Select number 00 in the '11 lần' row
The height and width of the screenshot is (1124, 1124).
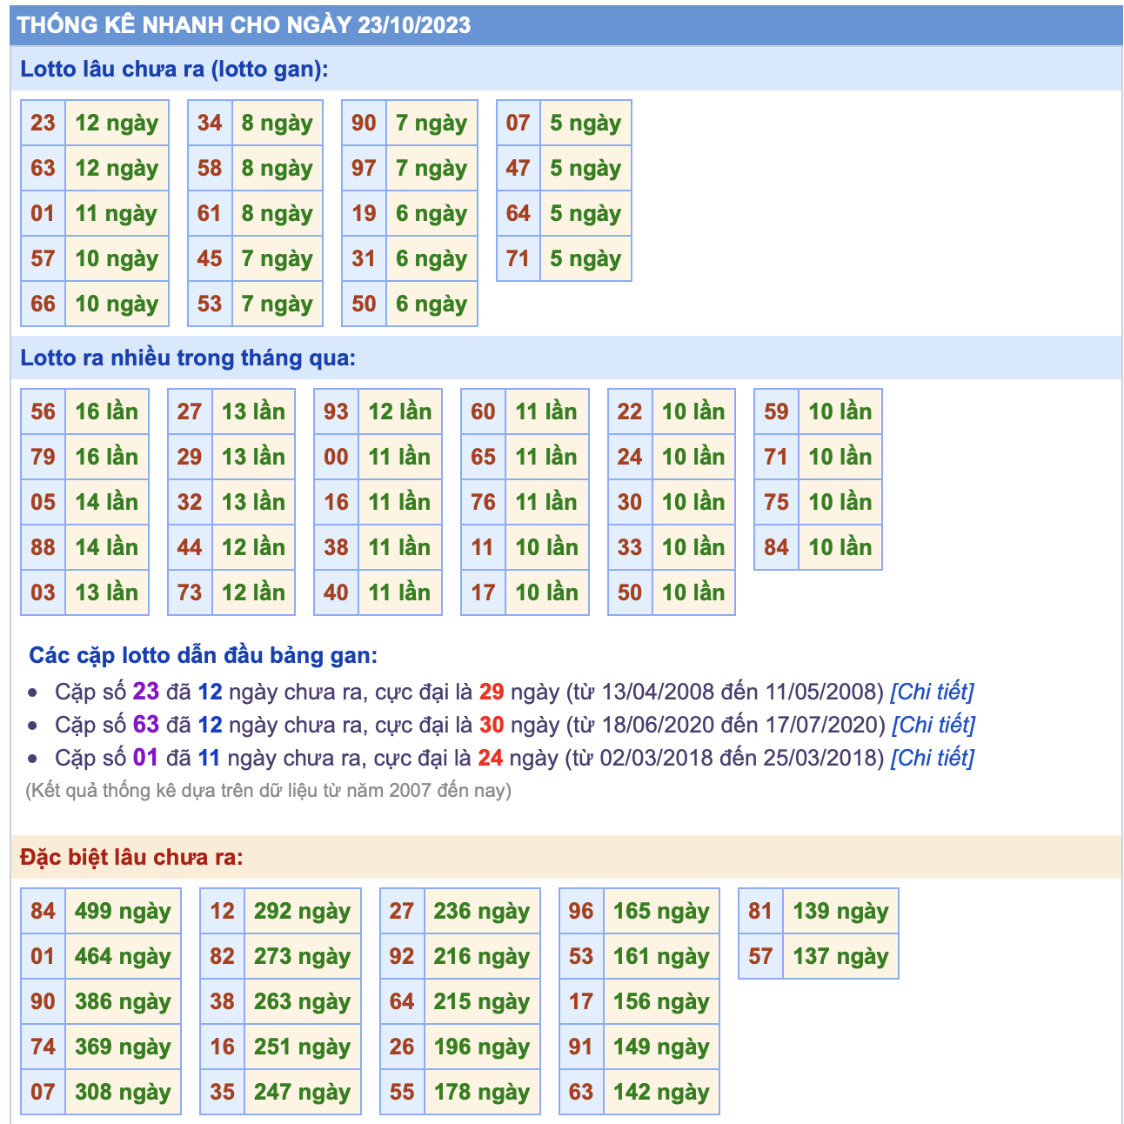pos(336,457)
